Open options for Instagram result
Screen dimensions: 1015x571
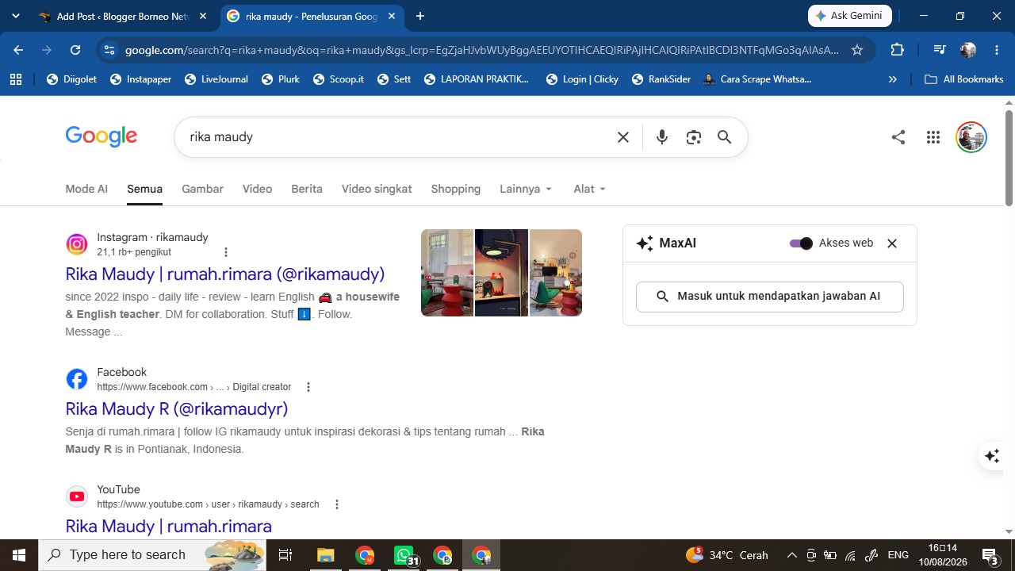click(x=226, y=252)
